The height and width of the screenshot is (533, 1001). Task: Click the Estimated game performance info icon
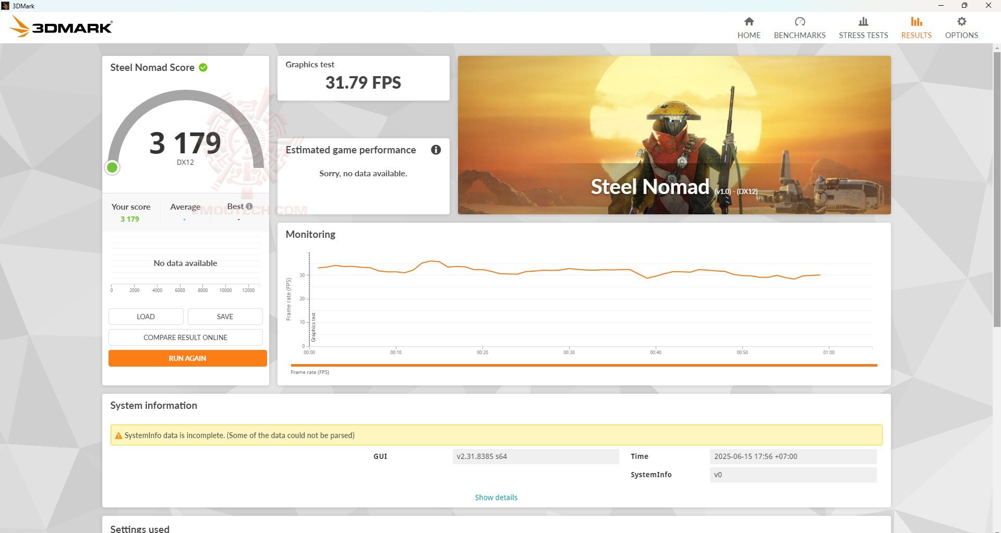coord(436,150)
